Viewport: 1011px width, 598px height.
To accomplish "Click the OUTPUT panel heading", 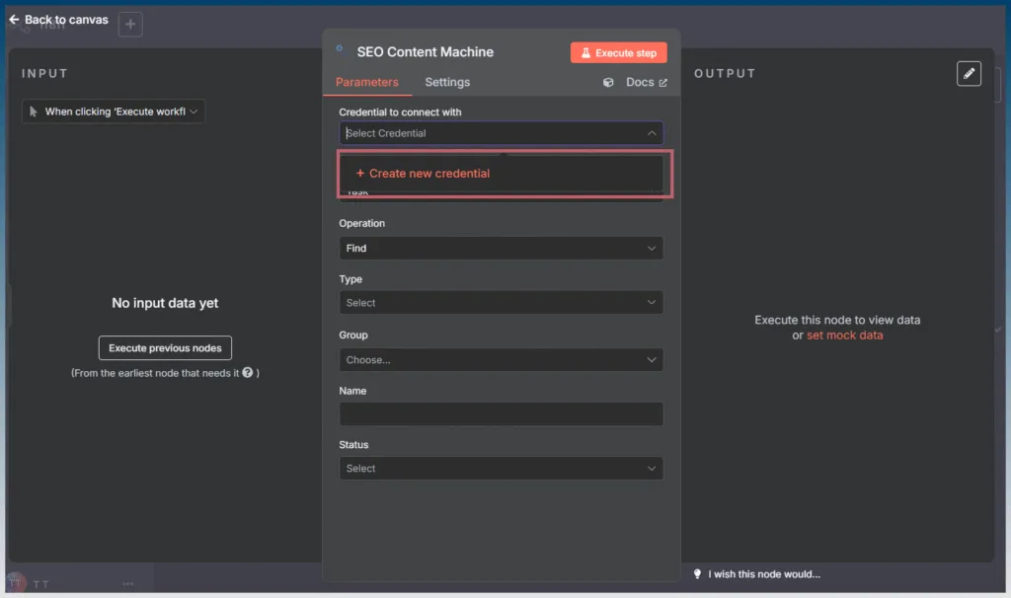I will pyautogui.click(x=725, y=73).
